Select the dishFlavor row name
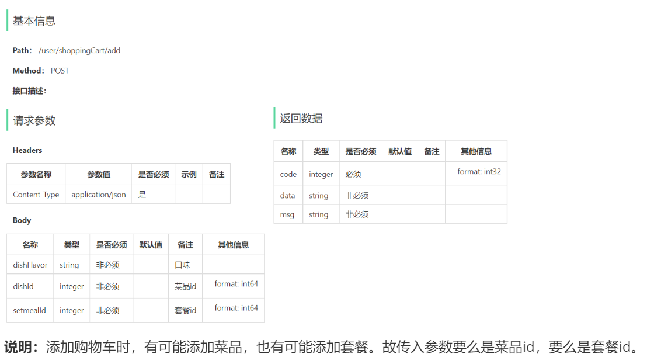This screenshot has width=654, height=364. click(30, 265)
